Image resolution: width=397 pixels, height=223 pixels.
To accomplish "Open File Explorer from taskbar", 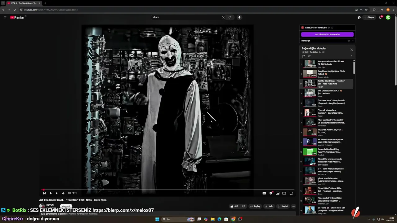I will [x=212, y=219].
